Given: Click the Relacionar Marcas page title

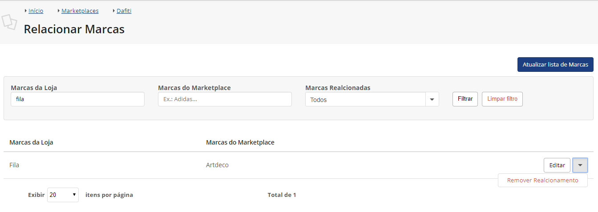Looking at the screenshot, I should pos(74,29).
